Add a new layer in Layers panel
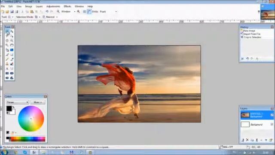The height and width of the screenshot is (155, 275). [243, 140]
